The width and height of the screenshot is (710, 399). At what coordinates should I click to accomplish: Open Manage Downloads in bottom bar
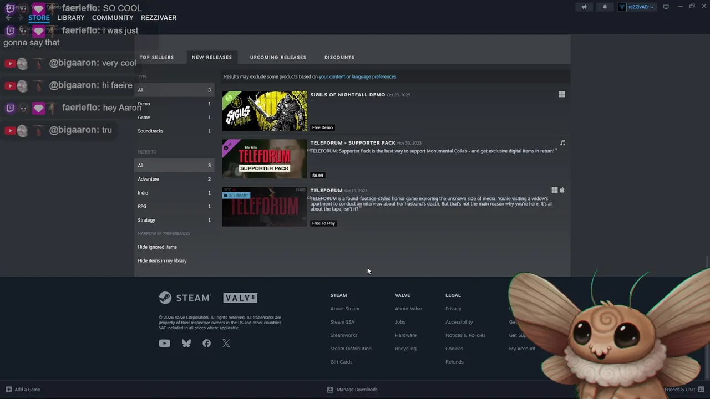point(352,390)
